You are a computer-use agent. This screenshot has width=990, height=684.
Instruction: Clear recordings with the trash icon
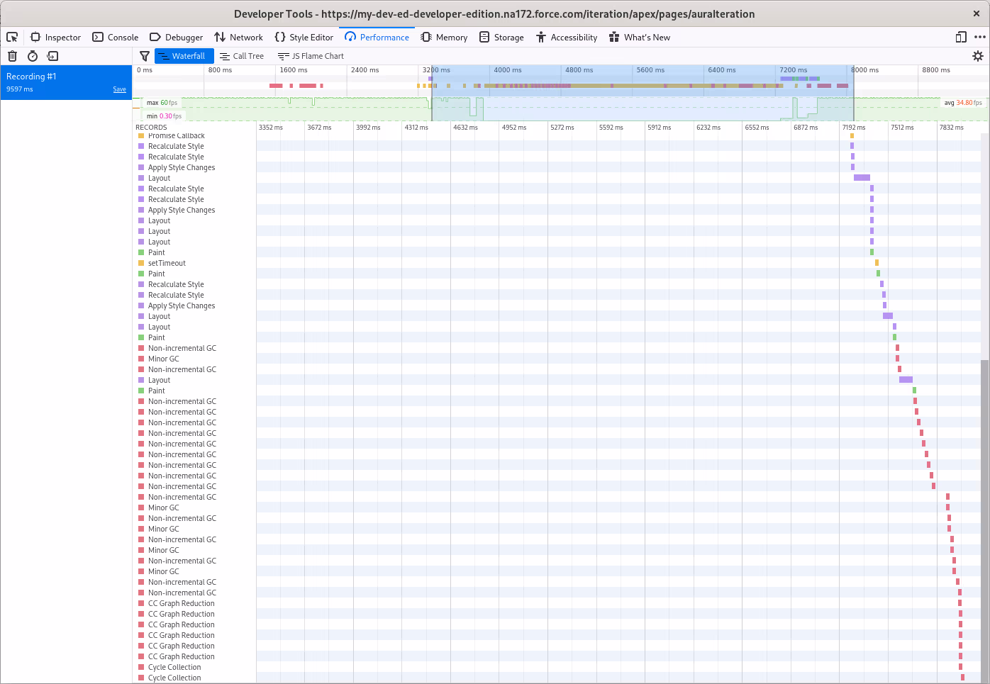[x=12, y=56]
